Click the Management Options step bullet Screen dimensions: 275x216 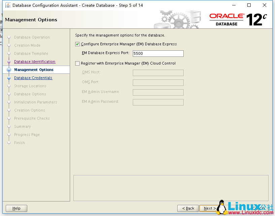(9, 70)
